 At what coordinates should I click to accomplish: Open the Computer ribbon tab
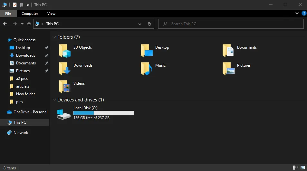pos(30,14)
